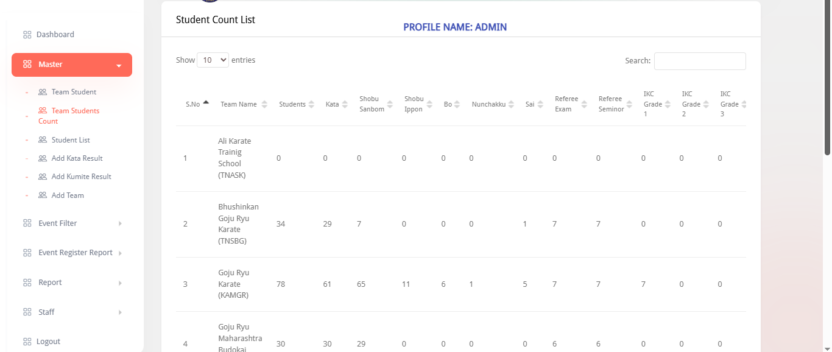Click the Search input field
The height and width of the screenshot is (352, 832).
click(x=699, y=61)
